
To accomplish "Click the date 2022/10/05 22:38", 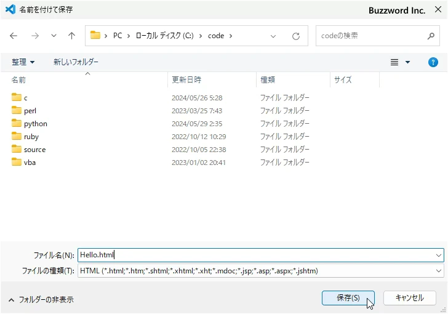I will (x=199, y=149).
